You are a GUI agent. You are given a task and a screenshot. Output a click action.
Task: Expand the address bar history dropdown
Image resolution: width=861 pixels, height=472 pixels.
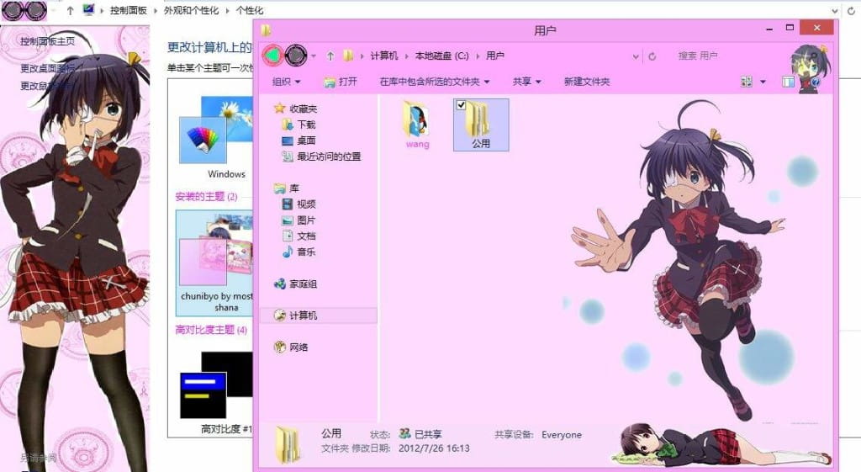tap(636, 56)
